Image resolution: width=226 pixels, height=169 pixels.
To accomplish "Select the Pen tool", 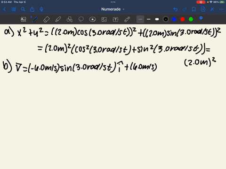I will coord(35,19).
